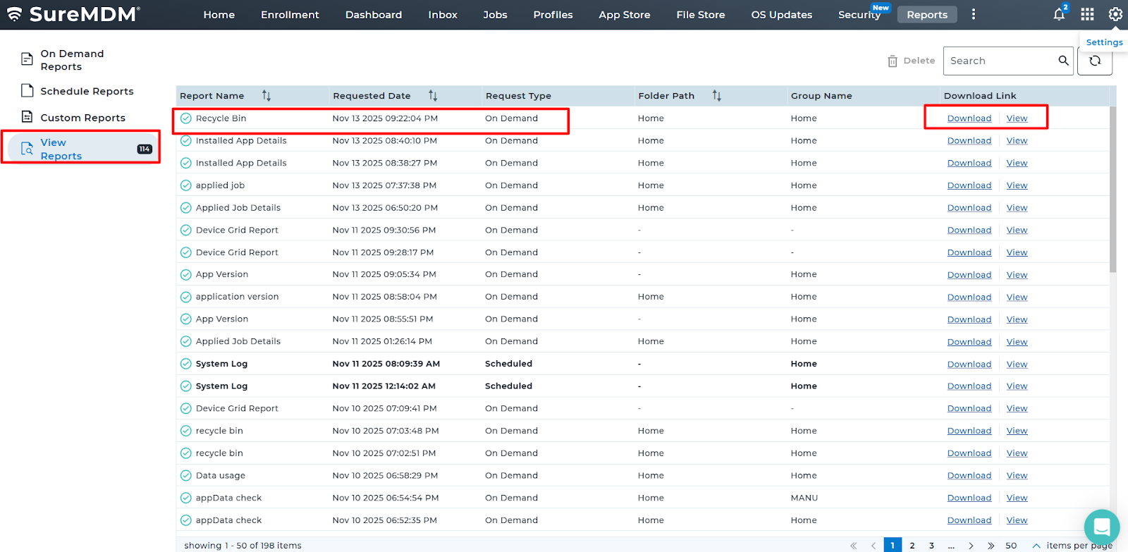This screenshot has height=552, width=1128.
Task: Download the Recycle Bin report
Action: pos(969,118)
